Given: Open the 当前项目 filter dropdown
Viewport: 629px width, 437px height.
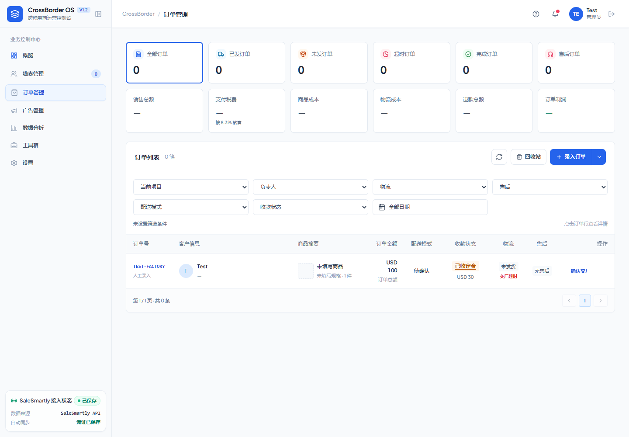Looking at the screenshot, I should pos(191,187).
